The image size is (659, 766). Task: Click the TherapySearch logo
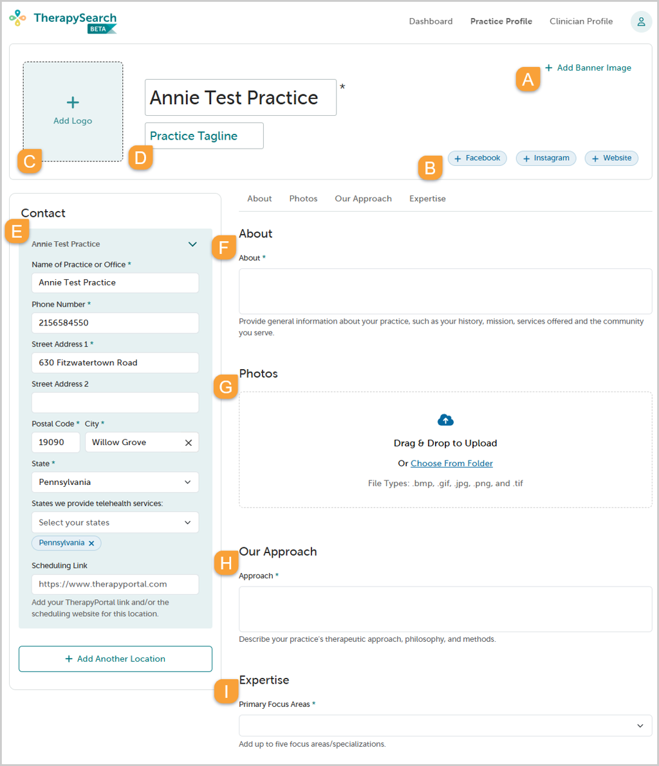pos(63,21)
